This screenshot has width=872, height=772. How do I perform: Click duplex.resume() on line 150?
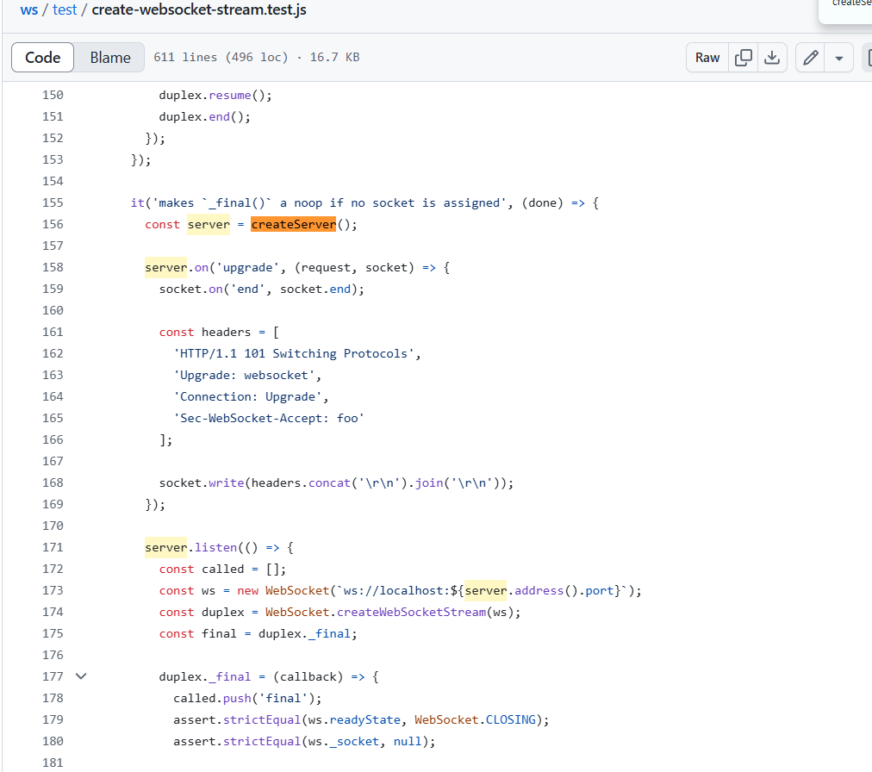[x=215, y=95]
